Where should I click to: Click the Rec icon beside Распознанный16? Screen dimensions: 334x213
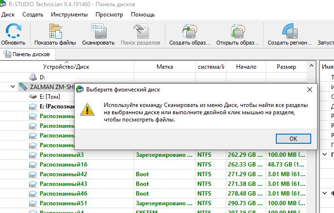coord(33,165)
